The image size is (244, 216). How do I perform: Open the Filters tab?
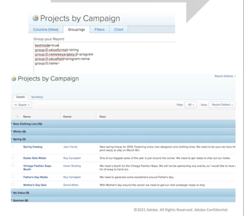99,30
